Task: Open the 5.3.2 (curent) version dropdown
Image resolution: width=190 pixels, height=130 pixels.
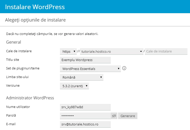Action: click(x=74, y=86)
